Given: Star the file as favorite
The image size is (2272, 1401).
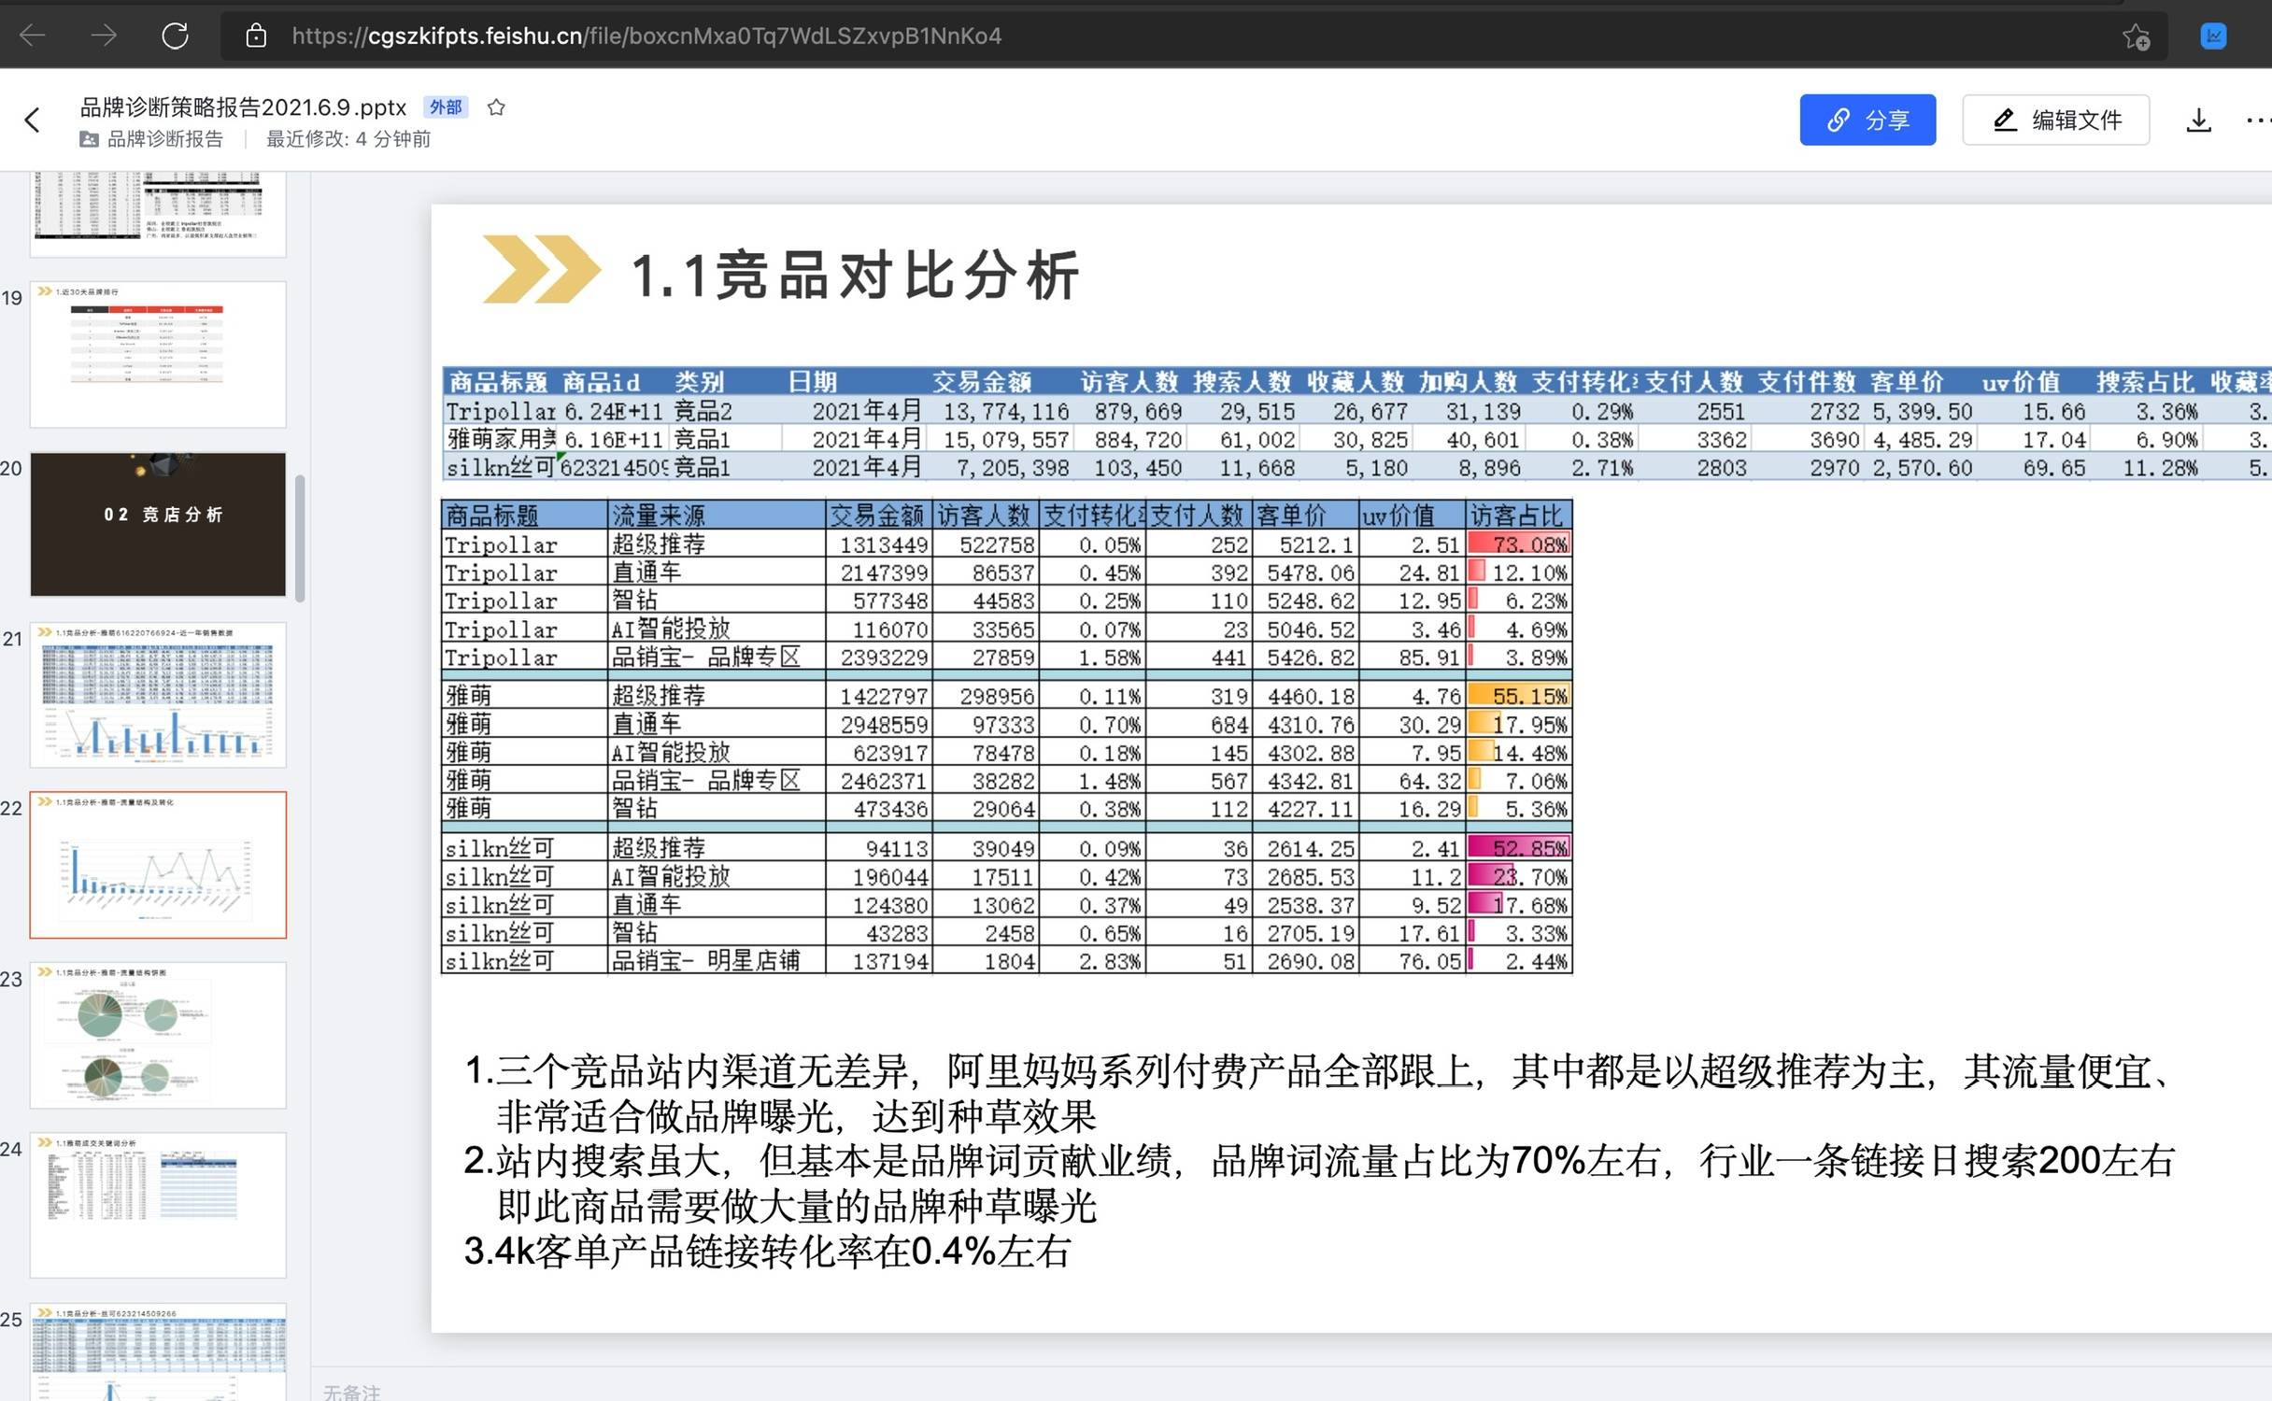Looking at the screenshot, I should click(496, 107).
